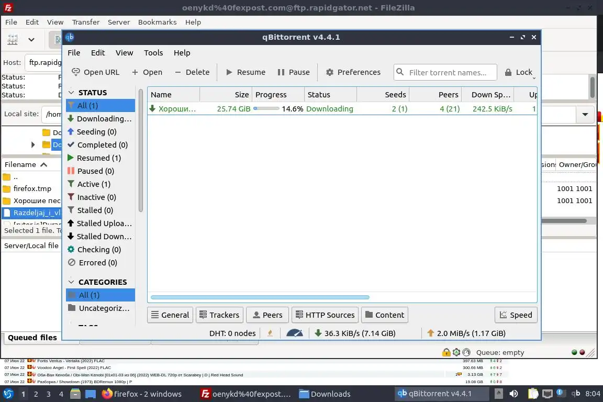Sort torrents by Size column
The image size is (603, 402).
pyautogui.click(x=226, y=95)
